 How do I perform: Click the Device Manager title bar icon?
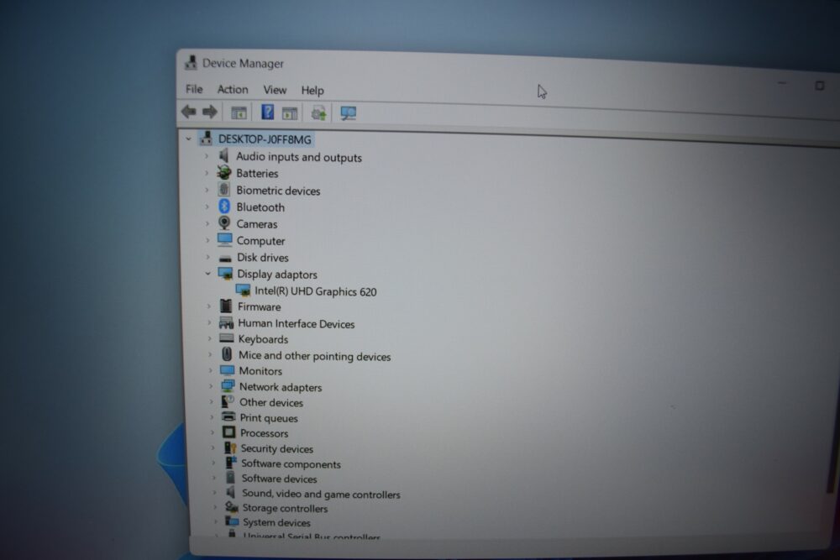191,63
